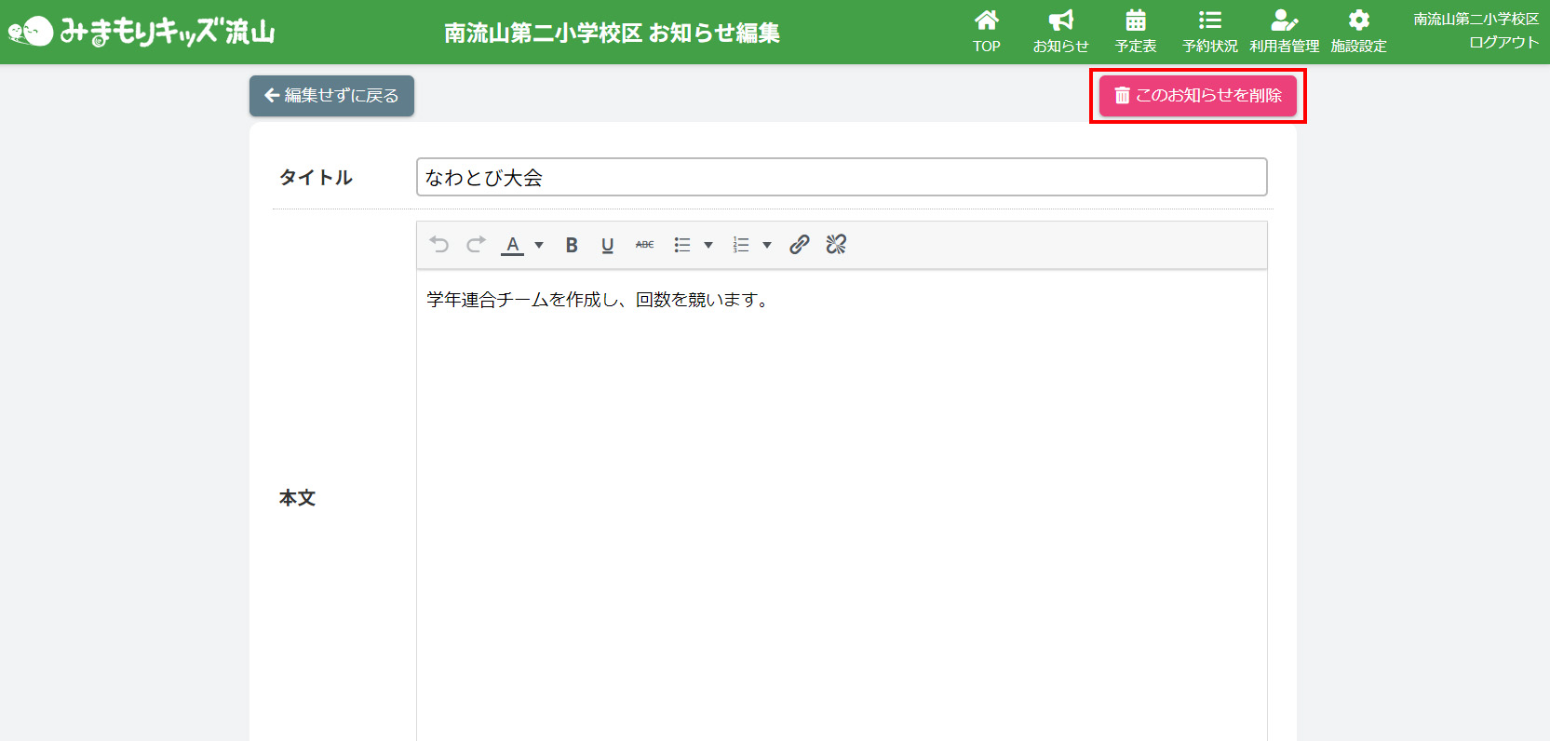Open 施設設定 facility settings

[x=1358, y=32]
